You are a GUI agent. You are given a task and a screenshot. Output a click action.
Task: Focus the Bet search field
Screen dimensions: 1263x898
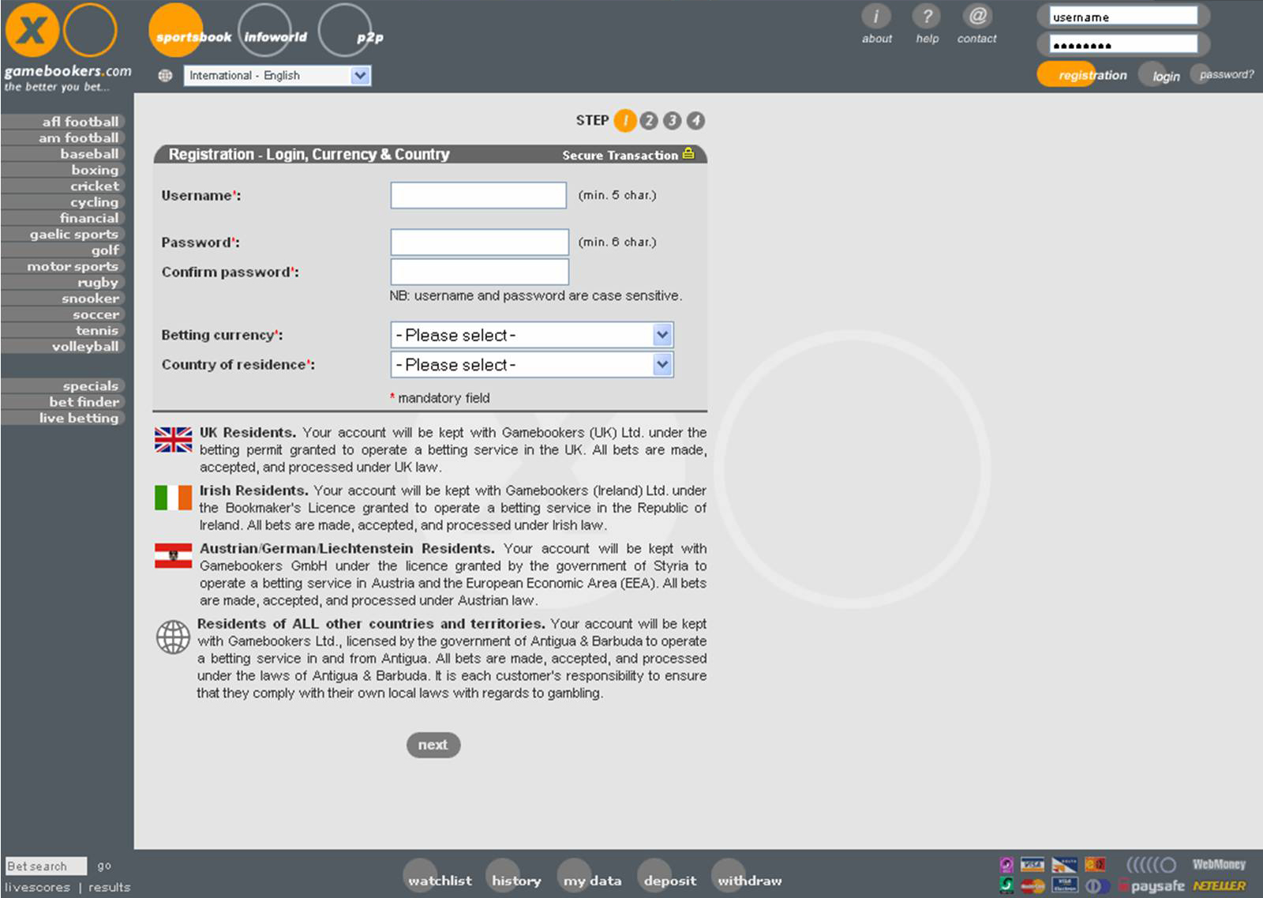tap(46, 866)
